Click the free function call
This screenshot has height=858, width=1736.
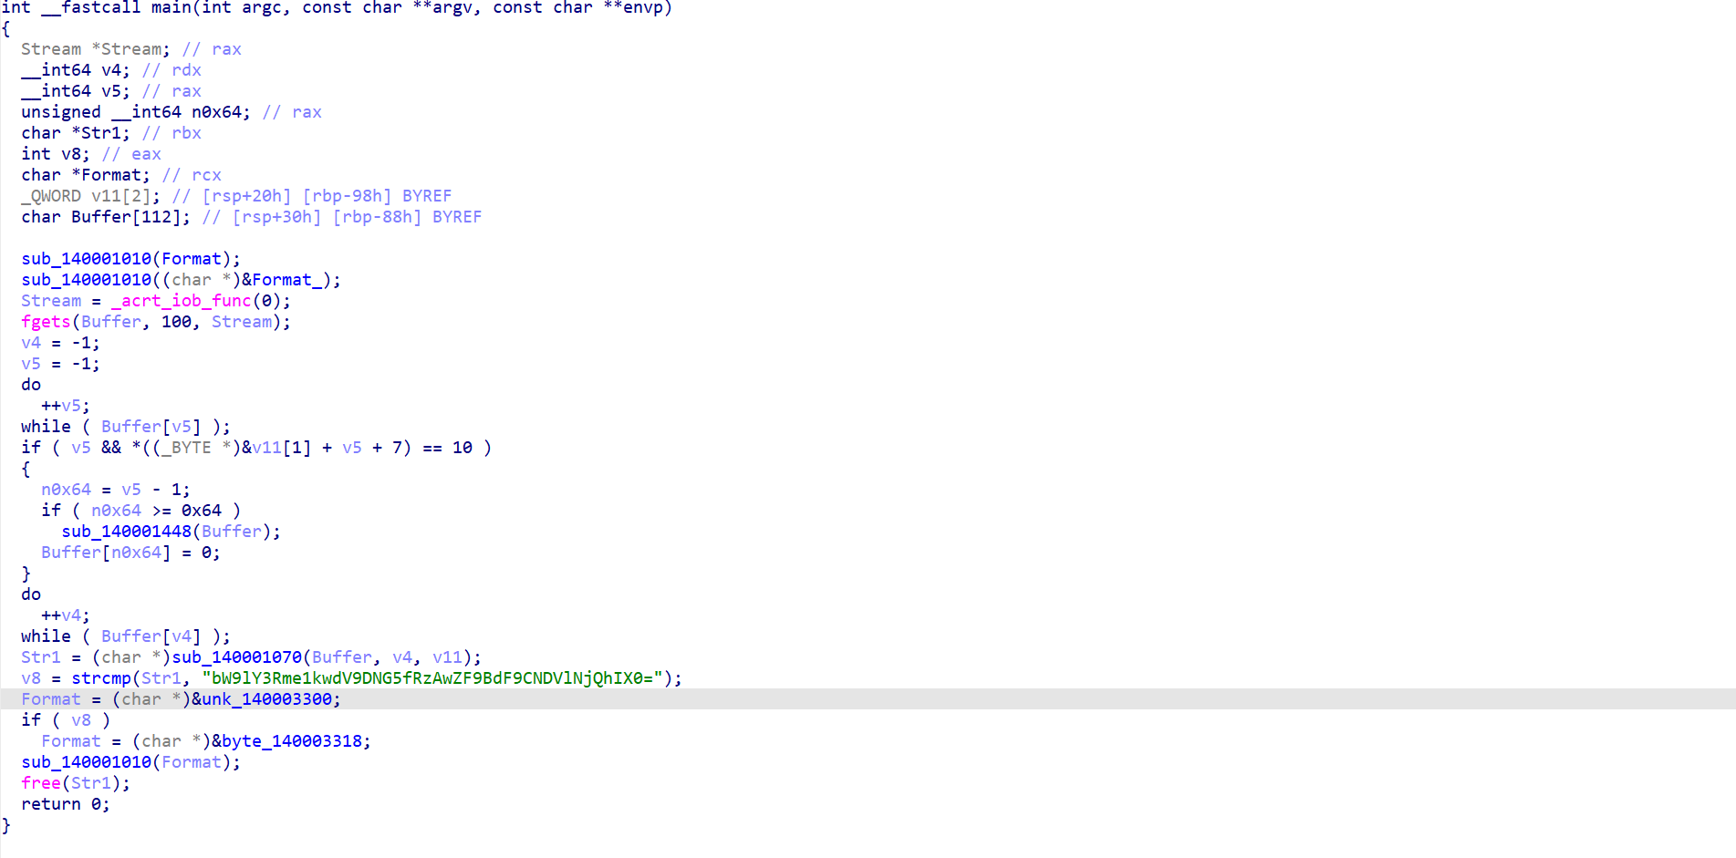click(x=41, y=783)
